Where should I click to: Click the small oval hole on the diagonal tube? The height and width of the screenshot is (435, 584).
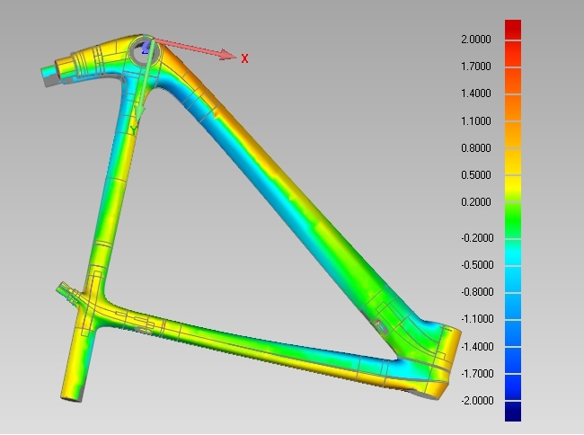coord(378,324)
